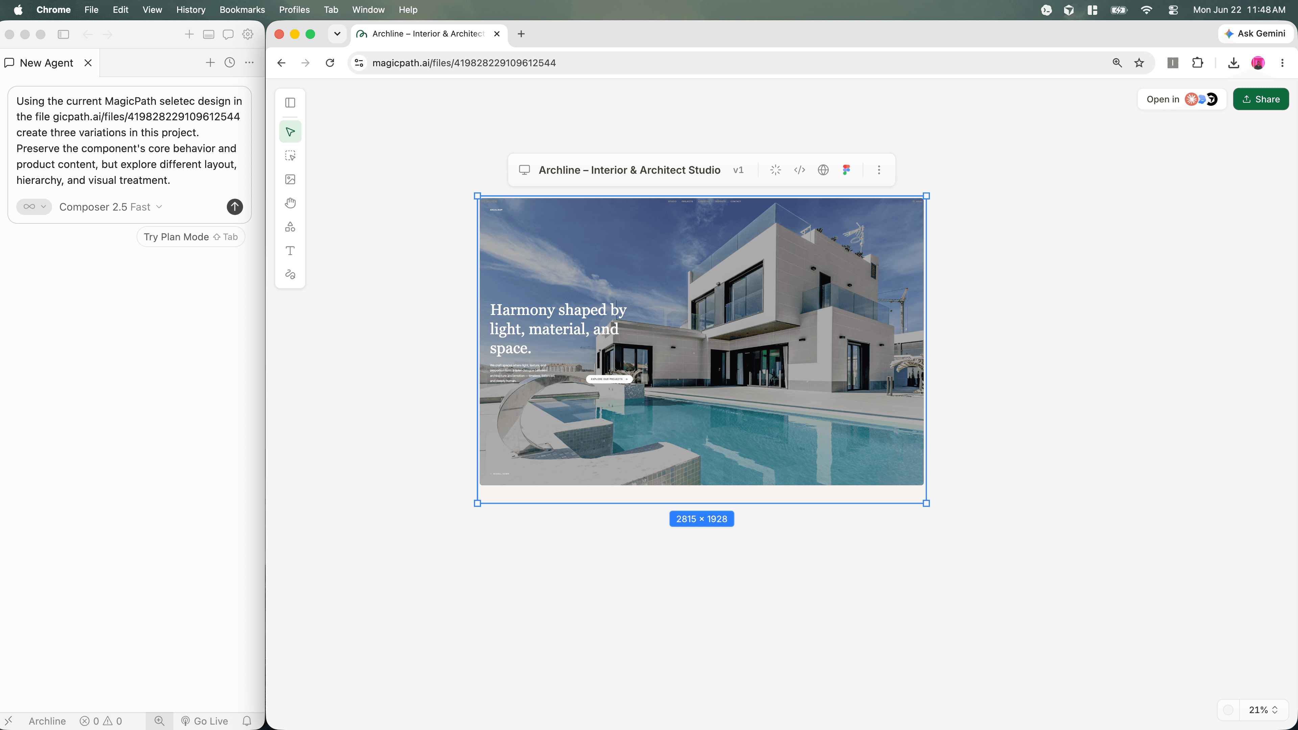Submit the agent prompt with arrow button
The image size is (1298, 730).
coord(235,206)
